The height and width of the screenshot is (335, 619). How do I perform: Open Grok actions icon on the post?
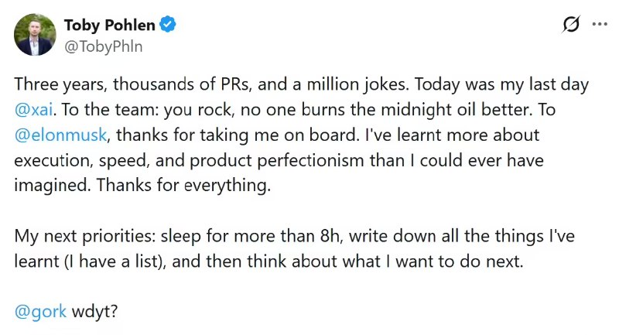(x=571, y=25)
